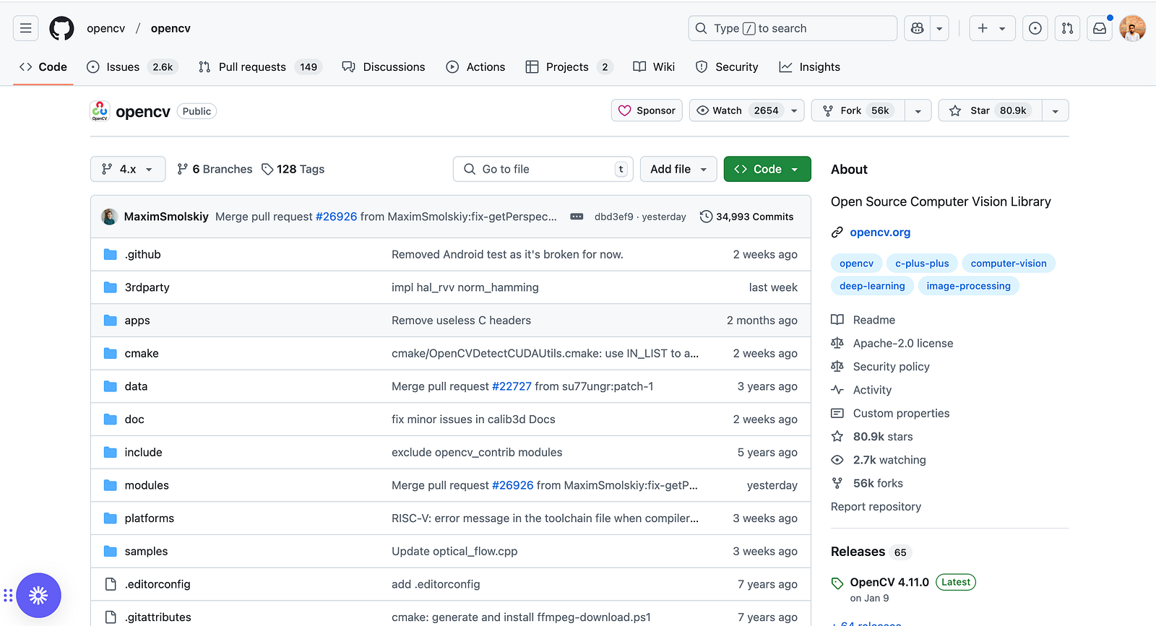The height and width of the screenshot is (626, 1156).
Task: Open the user profile avatar menu
Action: [x=1132, y=28]
